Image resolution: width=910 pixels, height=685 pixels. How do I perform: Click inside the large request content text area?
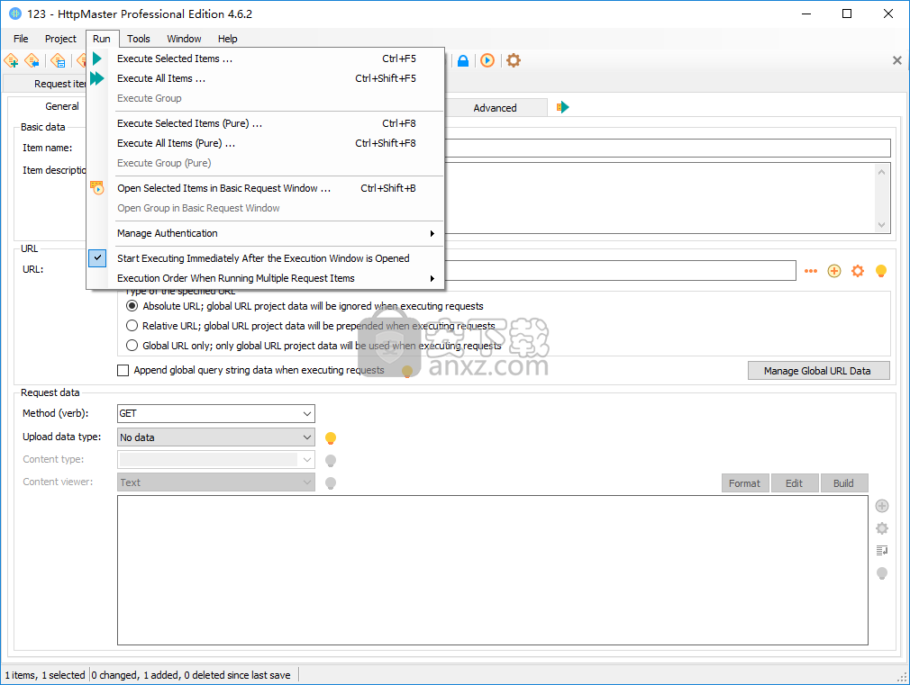(493, 570)
